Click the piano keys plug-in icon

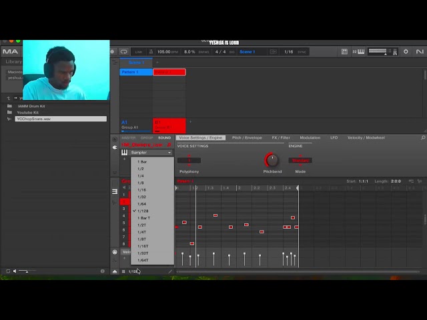pyautogui.click(x=125, y=153)
